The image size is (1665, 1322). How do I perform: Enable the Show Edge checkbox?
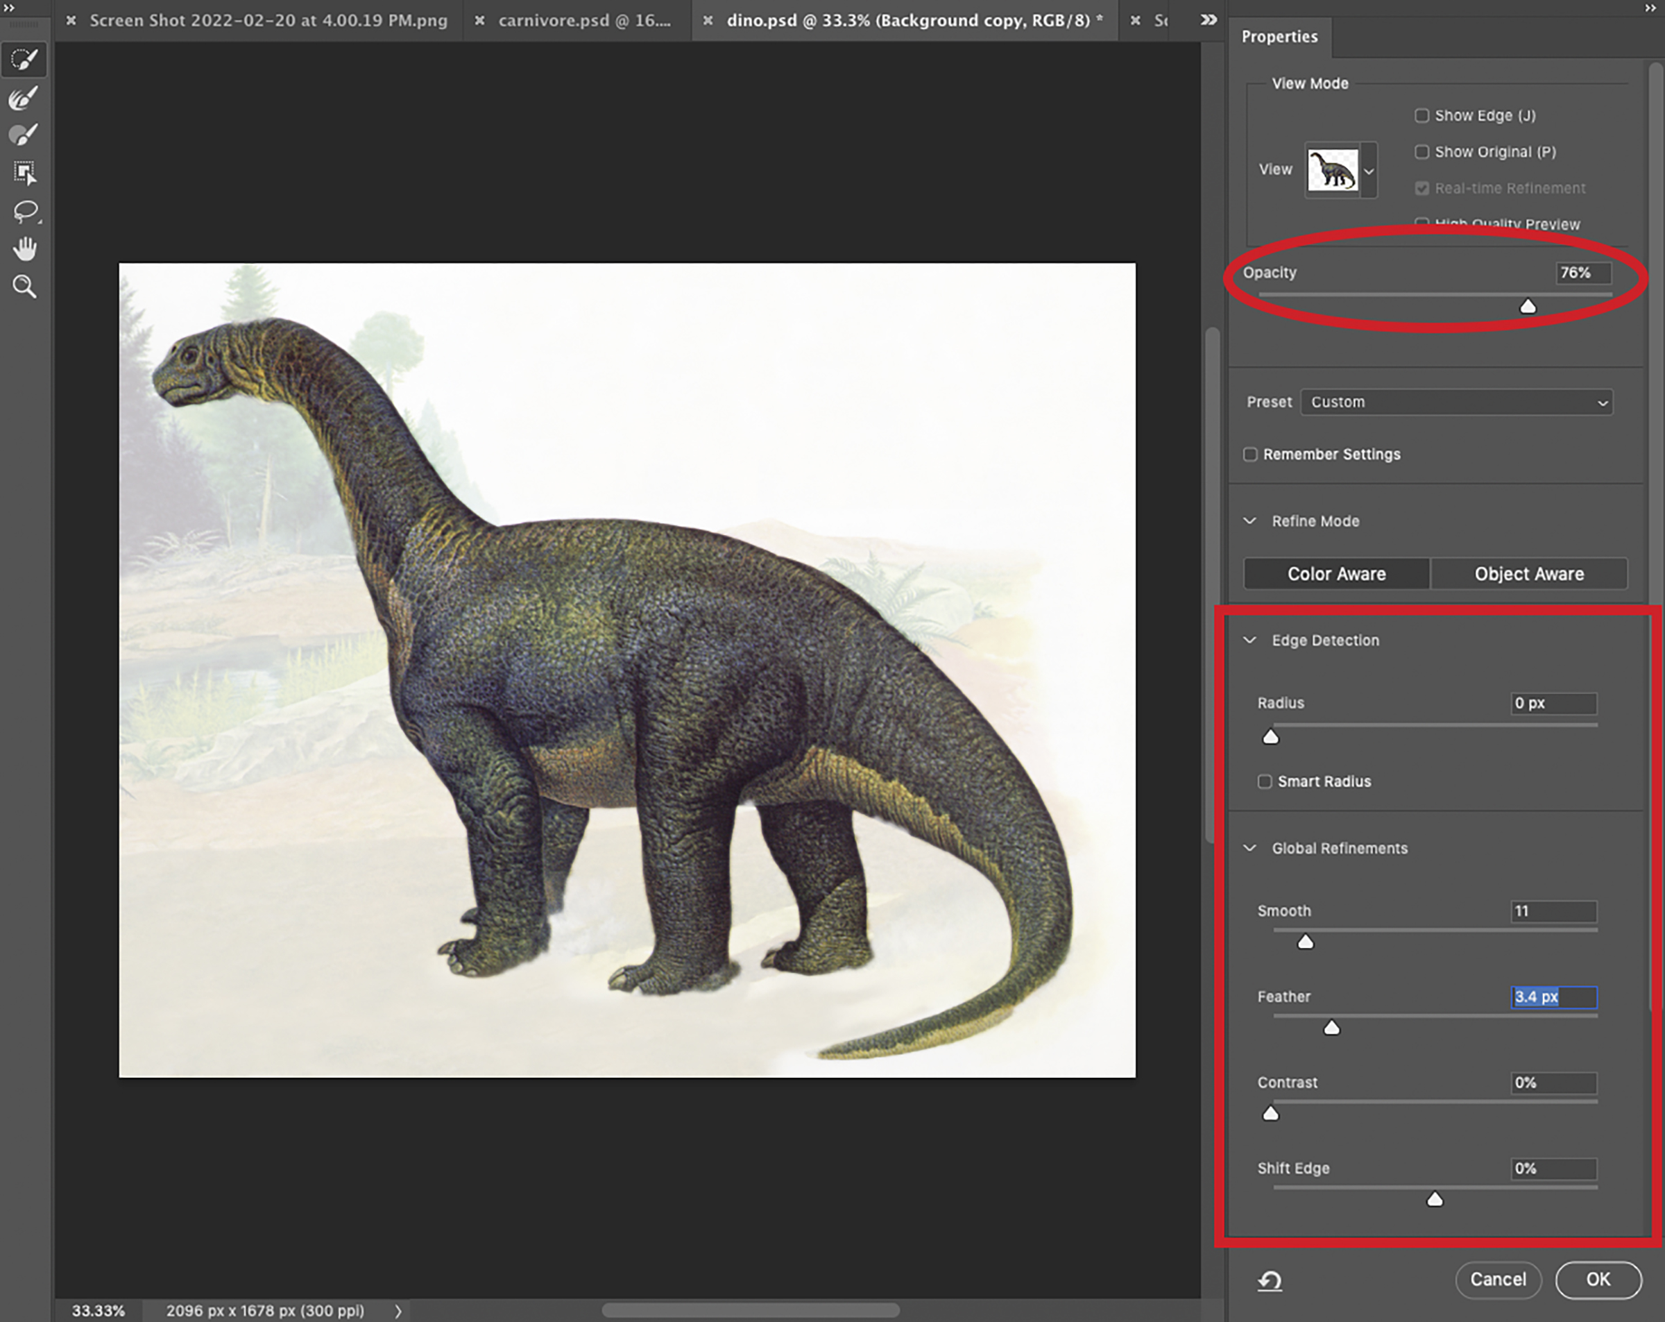tap(1421, 116)
